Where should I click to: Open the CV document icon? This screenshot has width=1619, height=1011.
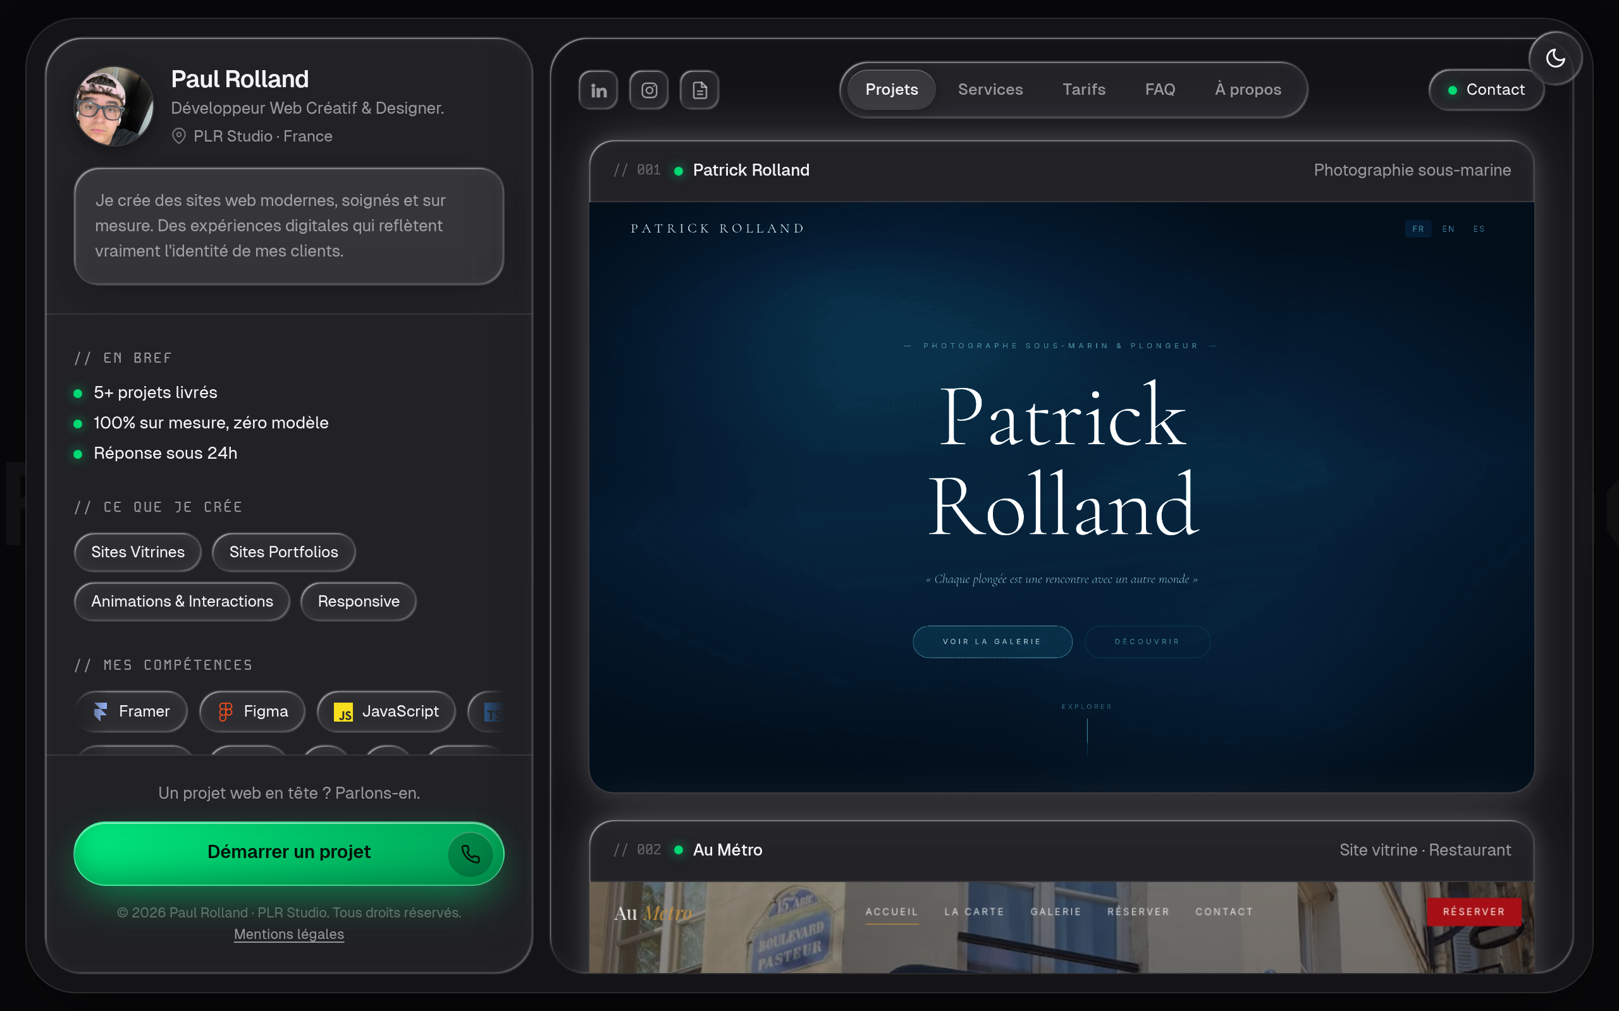click(x=699, y=90)
